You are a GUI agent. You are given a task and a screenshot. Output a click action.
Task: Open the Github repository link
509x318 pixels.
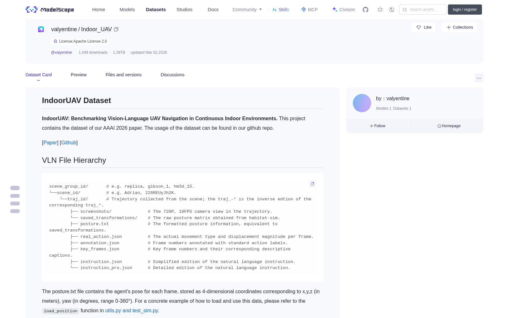pyautogui.click(x=69, y=142)
